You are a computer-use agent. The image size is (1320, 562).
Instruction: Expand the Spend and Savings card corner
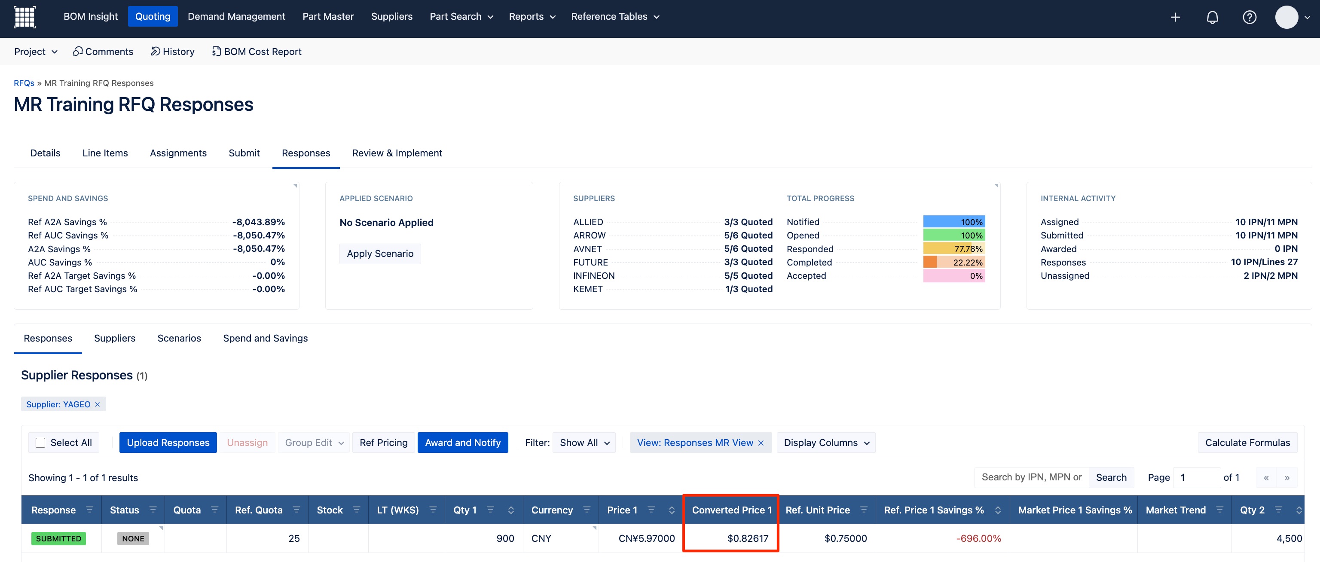pyautogui.click(x=295, y=186)
